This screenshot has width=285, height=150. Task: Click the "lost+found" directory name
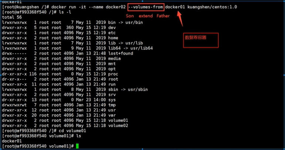click(121, 53)
